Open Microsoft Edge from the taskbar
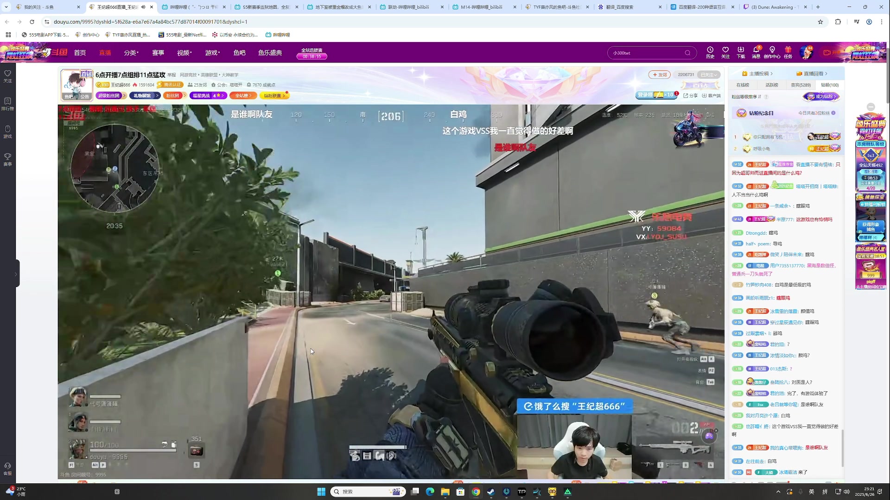 (430, 492)
